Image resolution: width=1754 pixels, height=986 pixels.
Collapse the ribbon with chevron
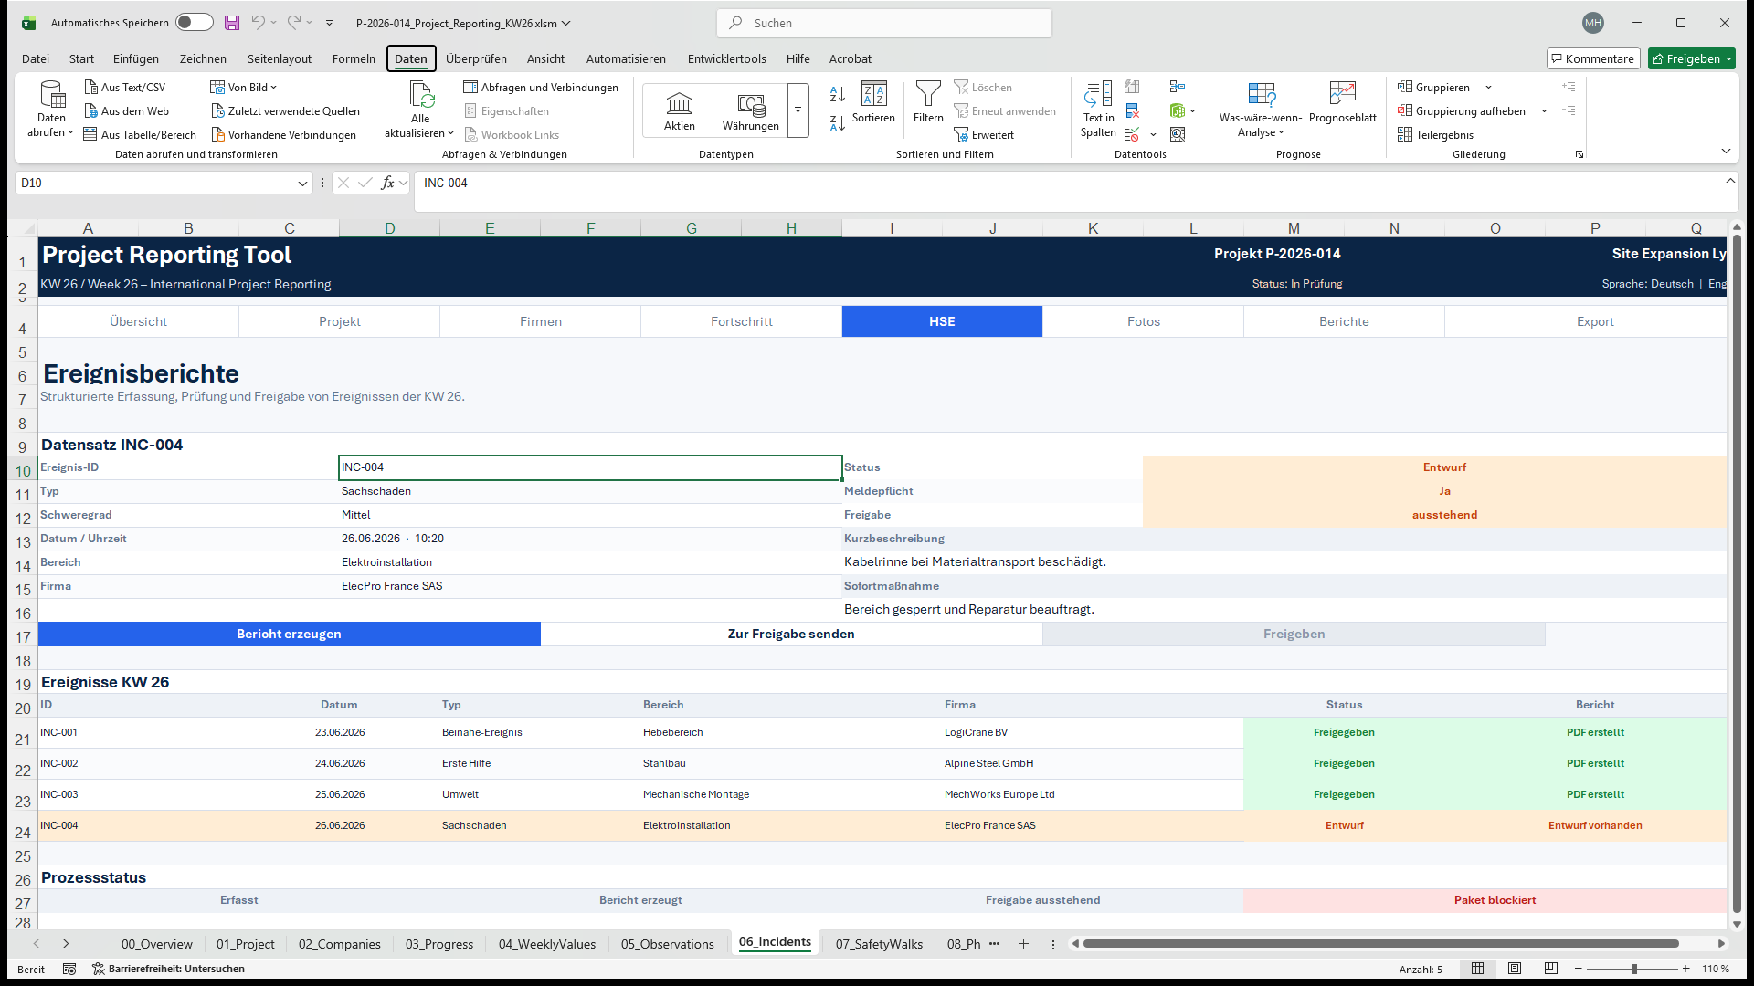coord(1726,151)
